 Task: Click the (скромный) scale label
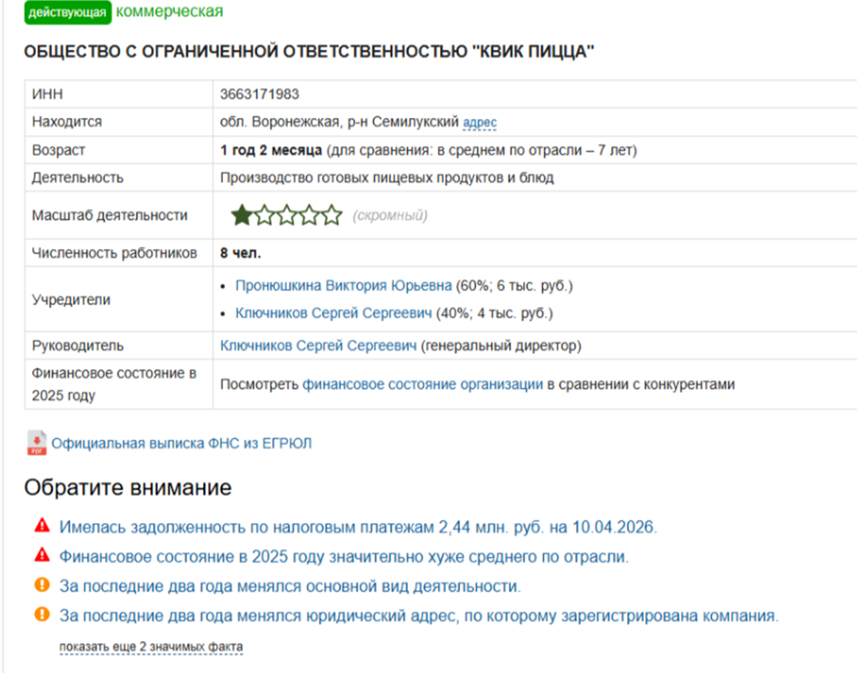pyautogui.click(x=390, y=216)
